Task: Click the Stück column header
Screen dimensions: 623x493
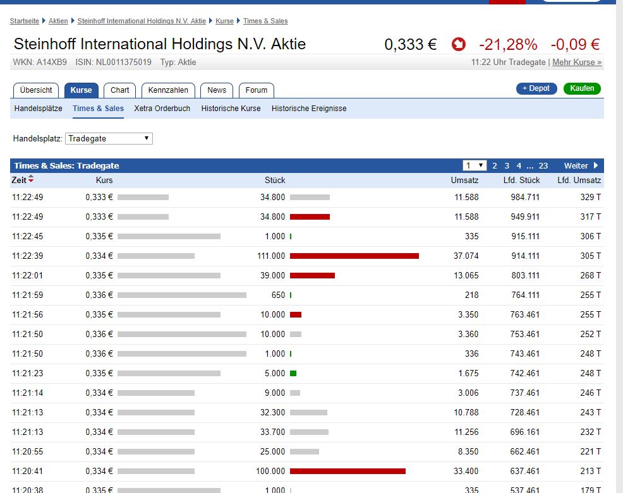Action: pos(275,180)
